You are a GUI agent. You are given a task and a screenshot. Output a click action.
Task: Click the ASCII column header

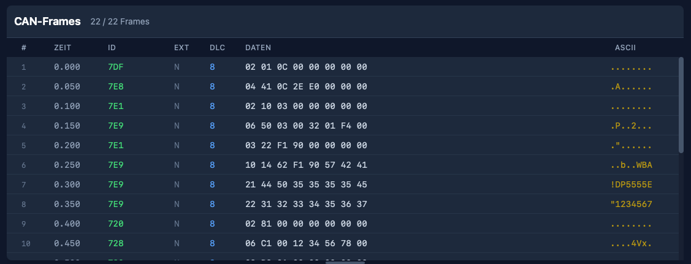[x=625, y=48]
